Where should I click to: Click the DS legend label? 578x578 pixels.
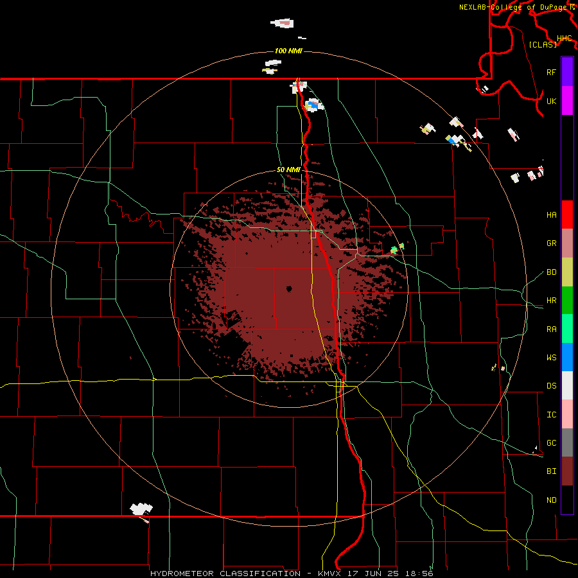coord(552,386)
